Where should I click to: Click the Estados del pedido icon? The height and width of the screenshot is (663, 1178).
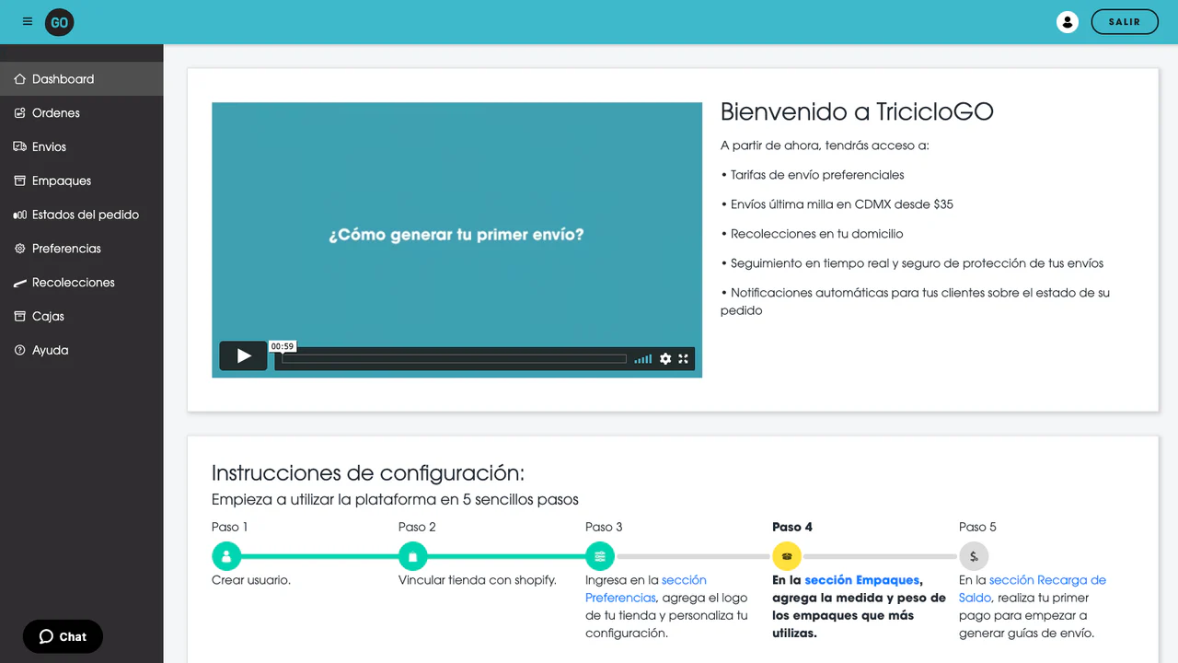[x=20, y=215]
